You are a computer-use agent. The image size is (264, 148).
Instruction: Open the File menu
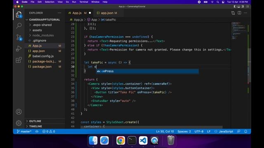[33, 2]
